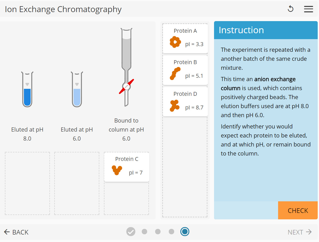Click the Eluted at pH 8.0 drop zone
This screenshot has height=242, width=319.
click(x=27, y=183)
